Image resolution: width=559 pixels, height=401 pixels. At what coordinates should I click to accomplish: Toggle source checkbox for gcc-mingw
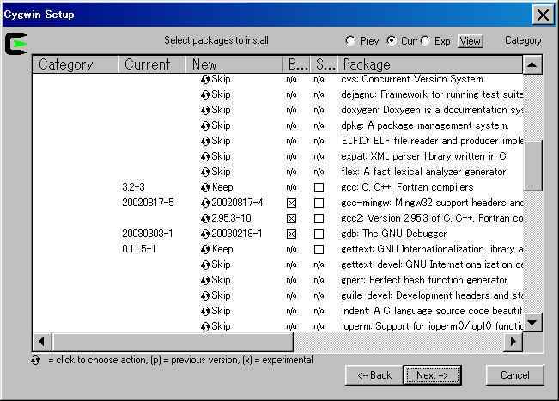319,204
